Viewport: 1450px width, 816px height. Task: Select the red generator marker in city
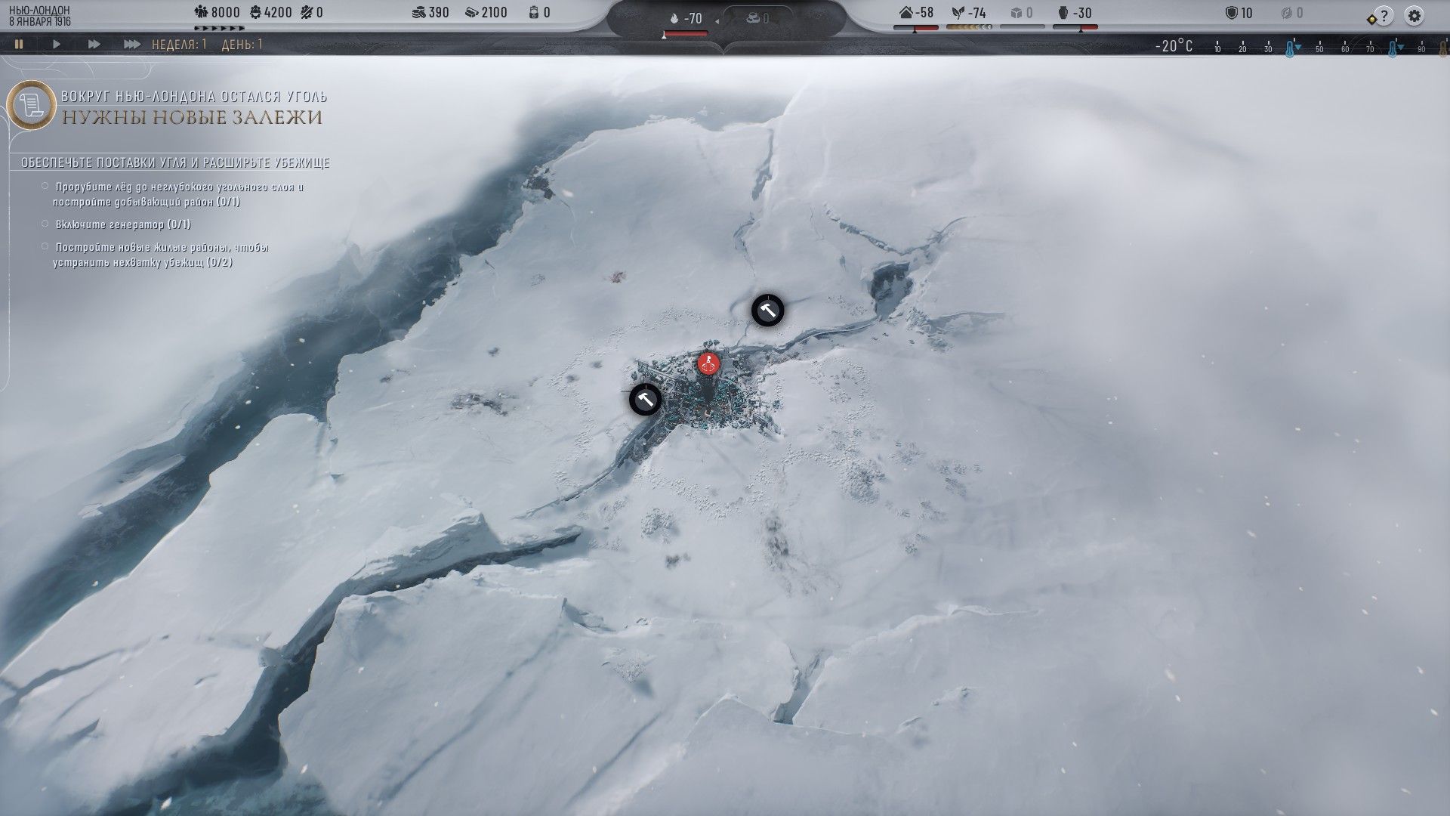(x=708, y=364)
